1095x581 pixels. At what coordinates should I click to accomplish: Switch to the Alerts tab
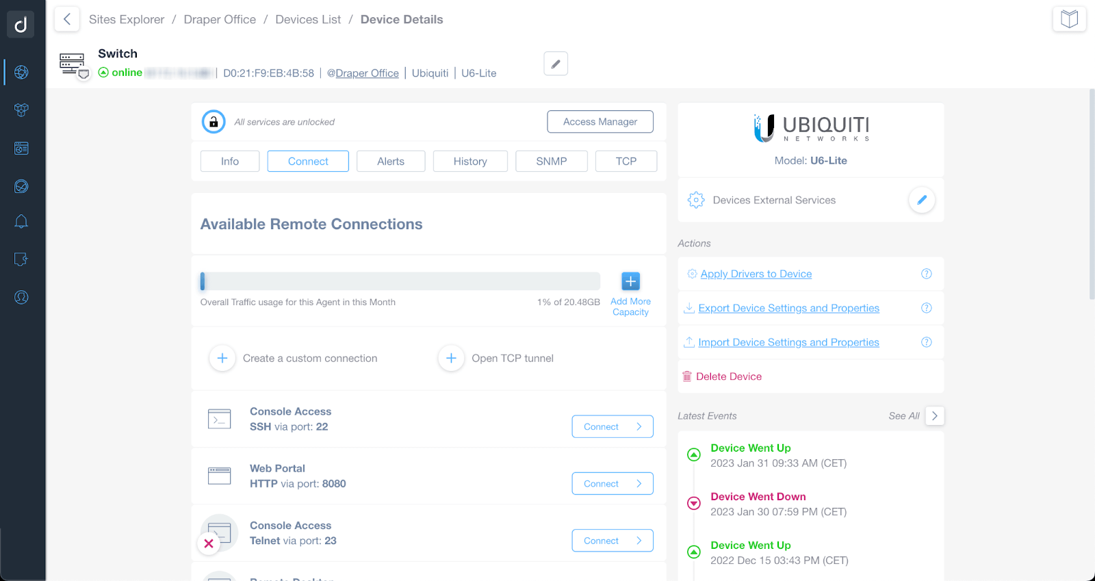click(391, 161)
